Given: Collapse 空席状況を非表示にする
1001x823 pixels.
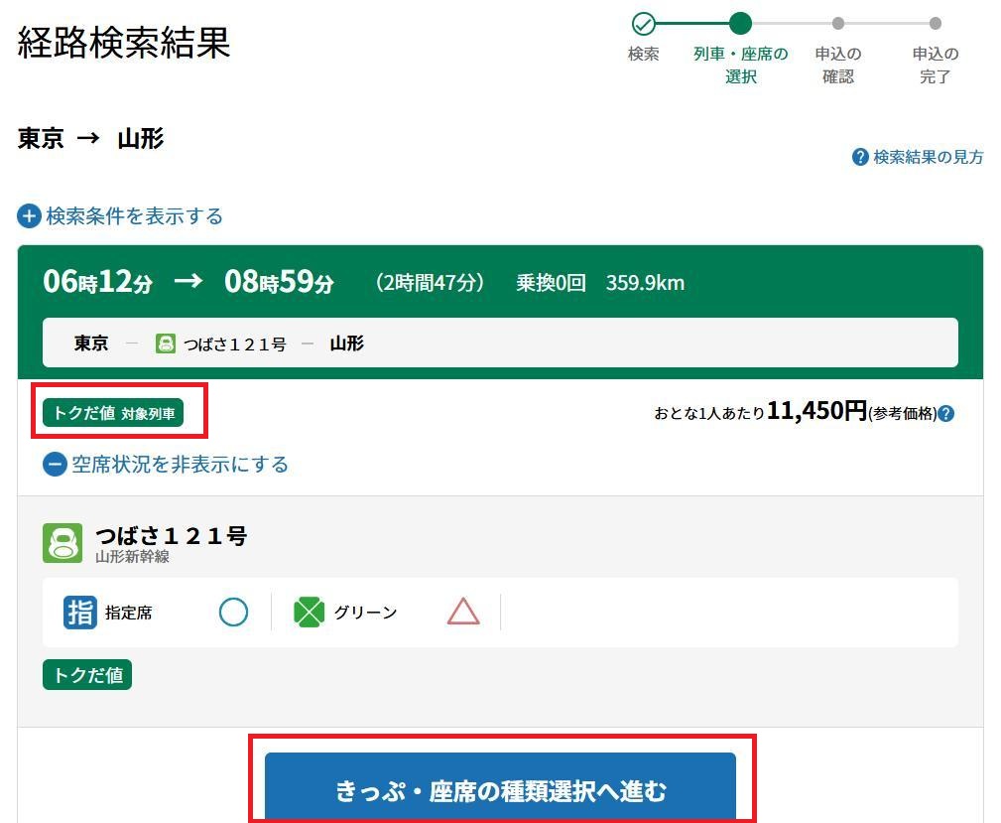Looking at the screenshot, I should click(x=166, y=465).
